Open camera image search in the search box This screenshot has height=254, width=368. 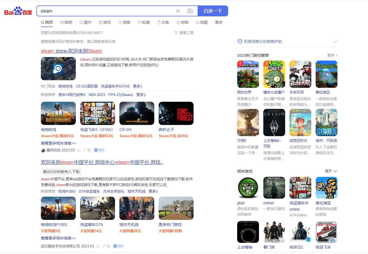190,11
